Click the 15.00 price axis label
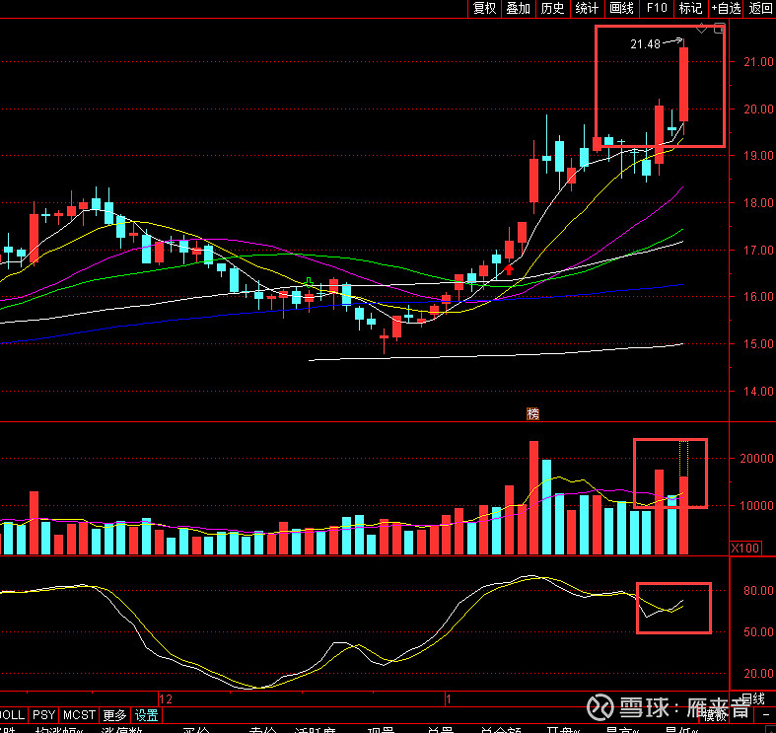 (758, 343)
